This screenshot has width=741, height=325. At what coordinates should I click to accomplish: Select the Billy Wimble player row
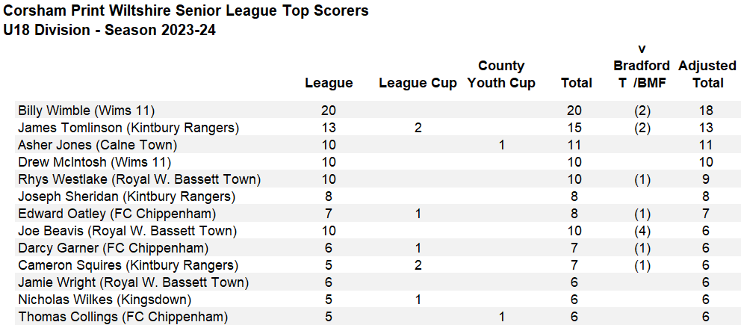377,111
